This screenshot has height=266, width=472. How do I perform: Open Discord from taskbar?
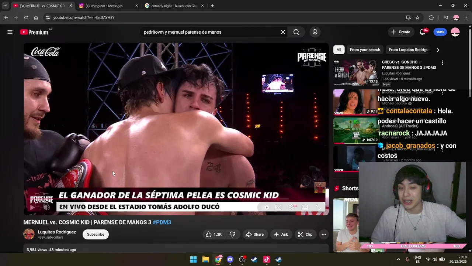click(230, 260)
